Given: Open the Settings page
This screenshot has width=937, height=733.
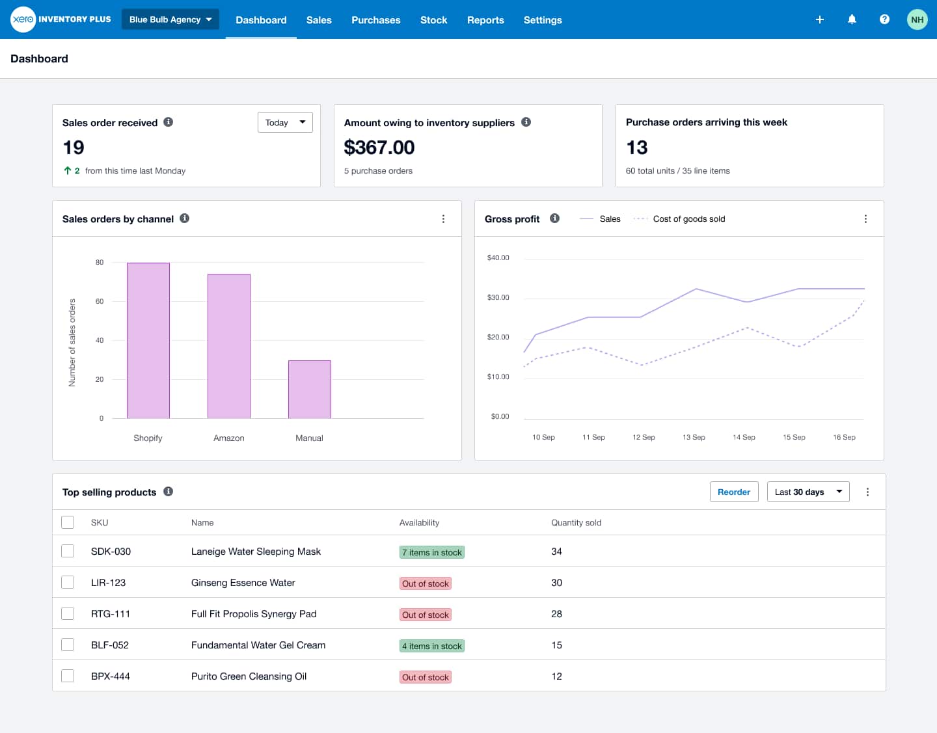Looking at the screenshot, I should click(x=543, y=20).
